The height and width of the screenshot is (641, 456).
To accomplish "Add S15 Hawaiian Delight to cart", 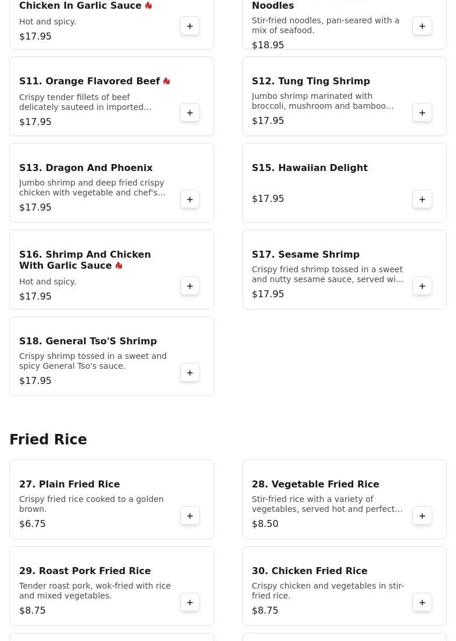I will (x=422, y=199).
